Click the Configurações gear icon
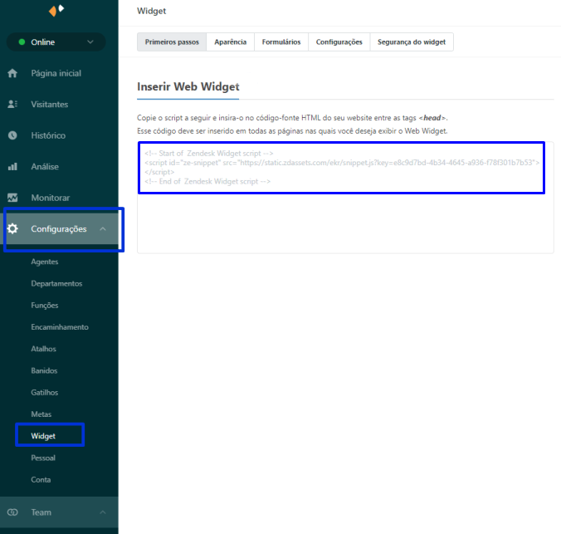Screen dimensions: 561x534 (12, 228)
